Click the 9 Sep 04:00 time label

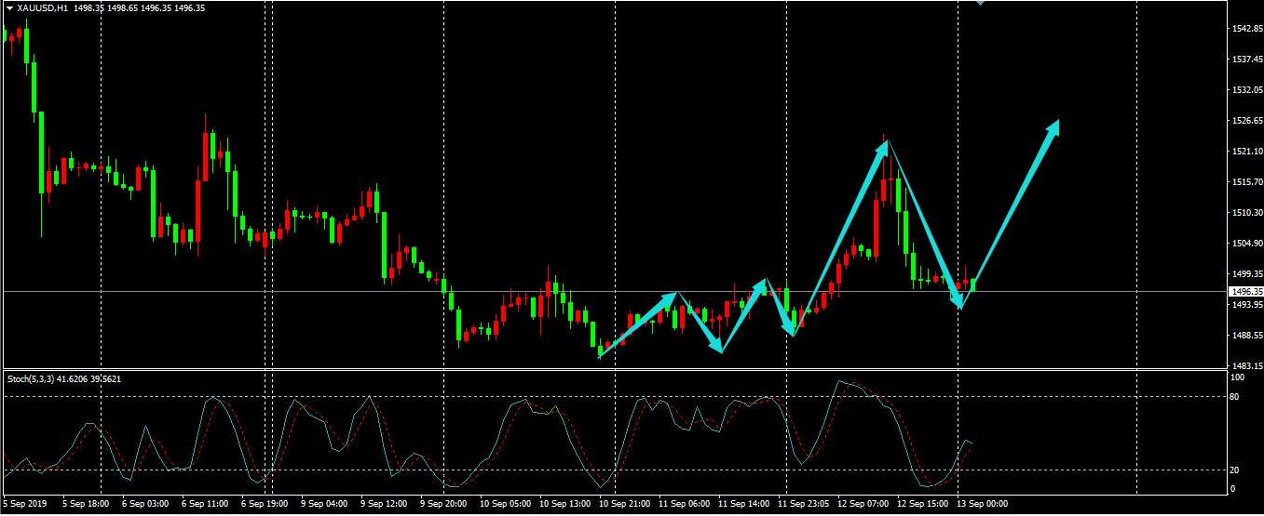(325, 504)
